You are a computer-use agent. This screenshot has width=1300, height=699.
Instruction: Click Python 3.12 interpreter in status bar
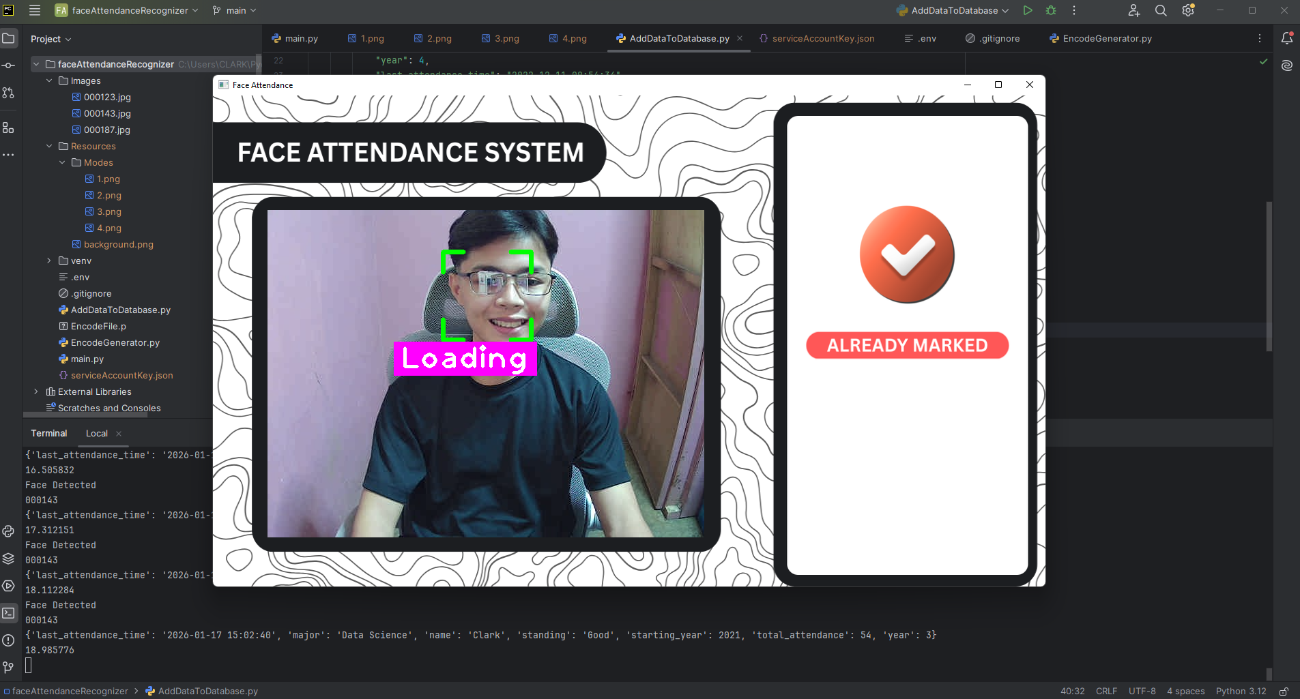click(1241, 691)
